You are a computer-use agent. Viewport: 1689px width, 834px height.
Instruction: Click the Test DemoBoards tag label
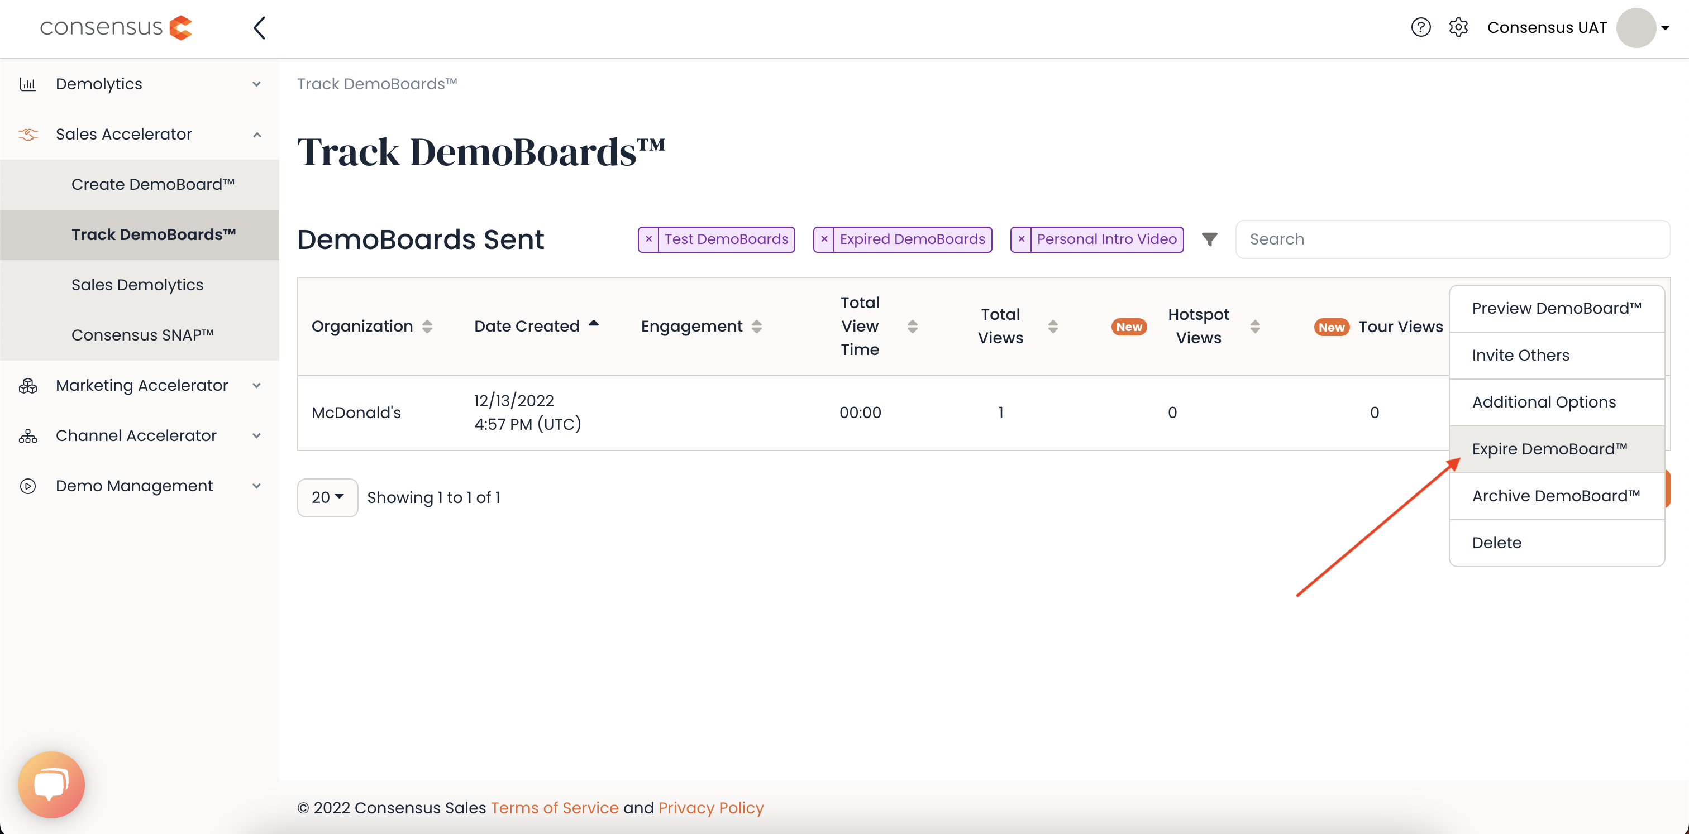[x=727, y=239]
